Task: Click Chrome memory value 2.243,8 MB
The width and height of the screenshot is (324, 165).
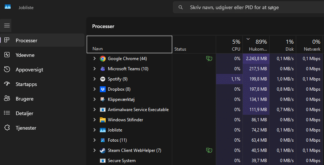Action: (x=256, y=59)
